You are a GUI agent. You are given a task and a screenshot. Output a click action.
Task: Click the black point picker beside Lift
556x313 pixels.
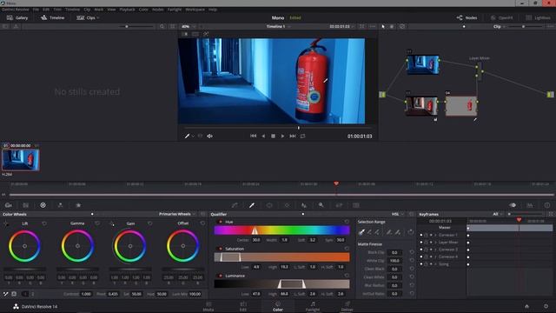point(6,223)
